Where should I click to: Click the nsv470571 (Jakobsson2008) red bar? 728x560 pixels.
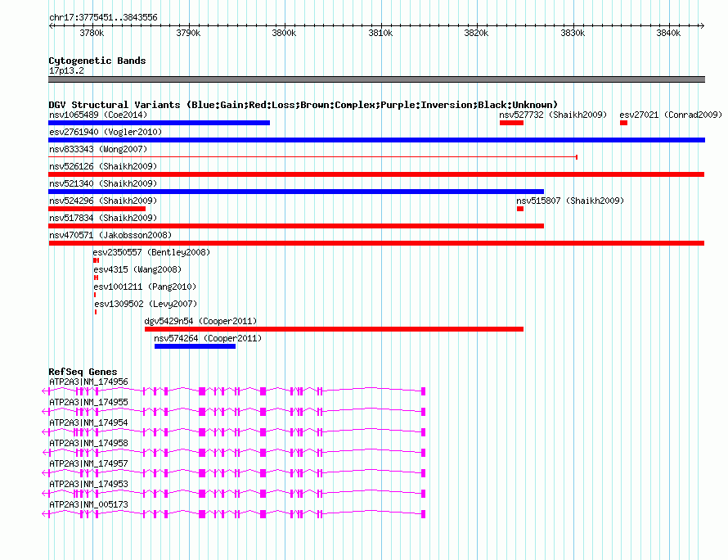click(x=376, y=243)
